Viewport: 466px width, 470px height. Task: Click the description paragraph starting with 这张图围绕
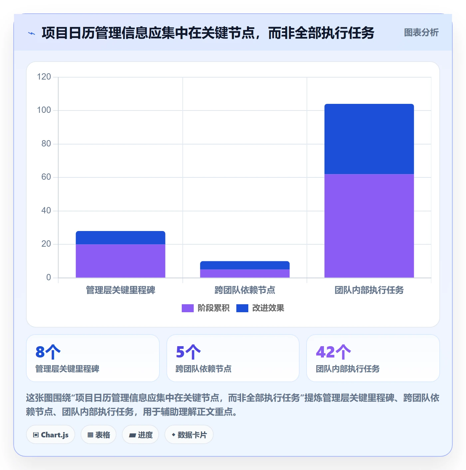point(233,405)
